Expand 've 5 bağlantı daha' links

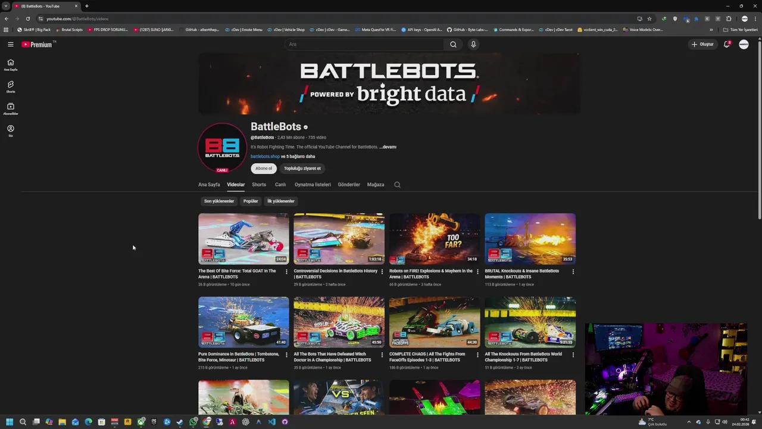coord(298,157)
